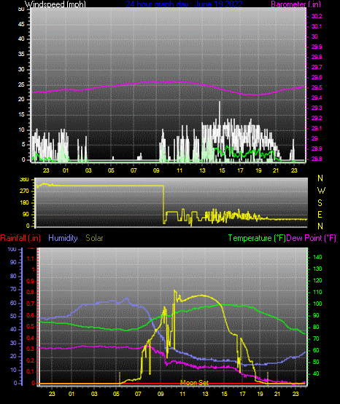Click the 0.5 rainfall axis value
The height and width of the screenshot is (404, 340).
pos(30,327)
